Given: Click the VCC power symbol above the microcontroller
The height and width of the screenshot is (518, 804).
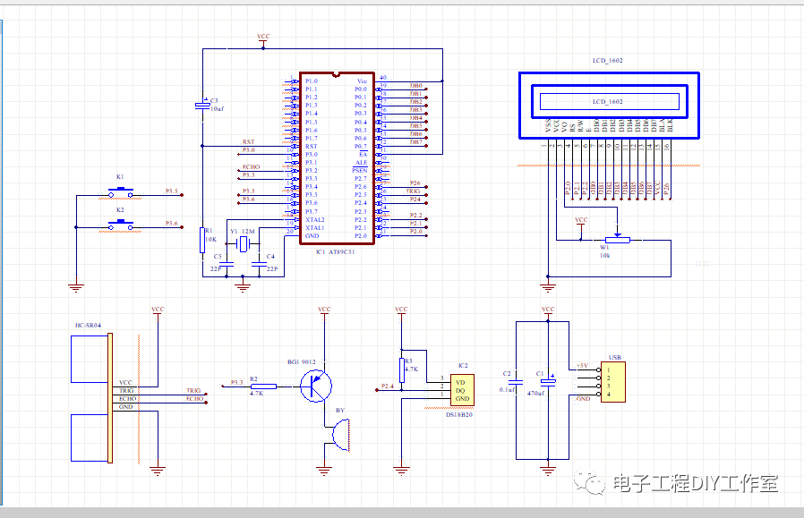Looking at the screenshot, I should (263, 40).
